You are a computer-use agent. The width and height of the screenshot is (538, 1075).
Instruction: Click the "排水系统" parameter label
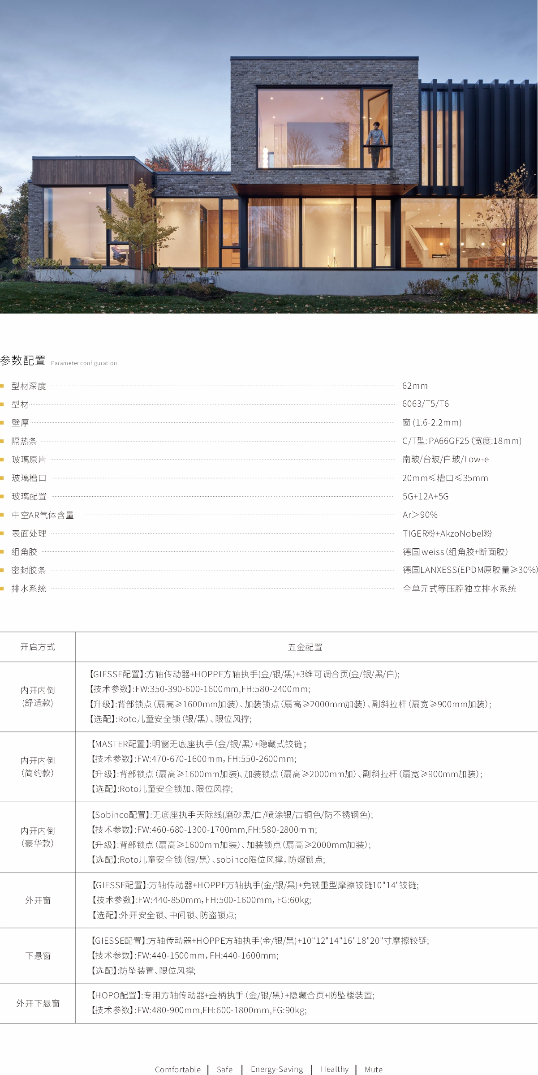click(29, 589)
